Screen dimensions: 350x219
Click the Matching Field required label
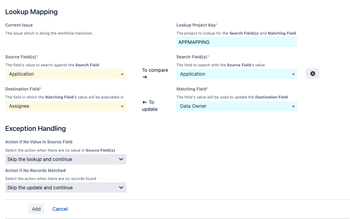(x=192, y=89)
